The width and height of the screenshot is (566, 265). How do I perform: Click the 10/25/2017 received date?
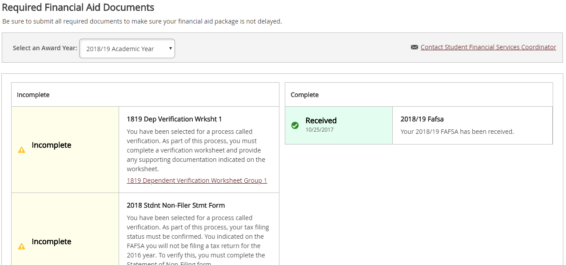pyautogui.click(x=319, y=130)
